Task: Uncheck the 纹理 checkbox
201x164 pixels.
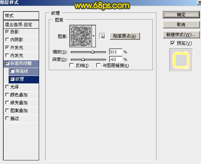Action: (12, 79)
